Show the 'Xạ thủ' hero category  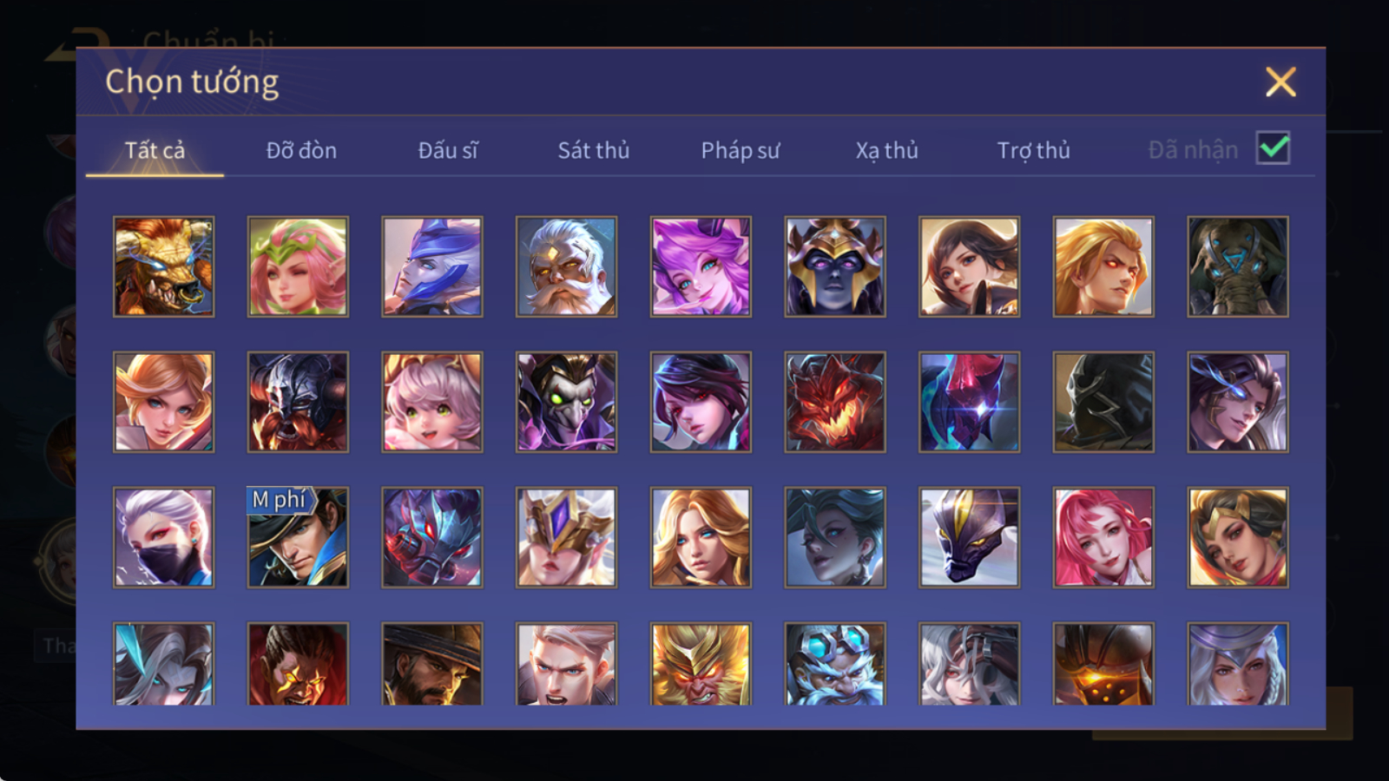coord(886,150)
